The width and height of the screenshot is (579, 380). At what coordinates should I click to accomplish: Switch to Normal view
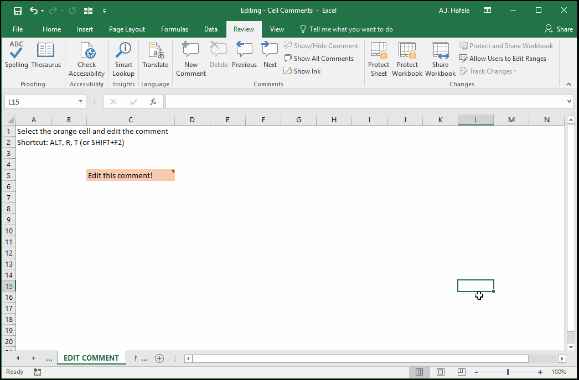pyautogui.click(x=419, y=372)
